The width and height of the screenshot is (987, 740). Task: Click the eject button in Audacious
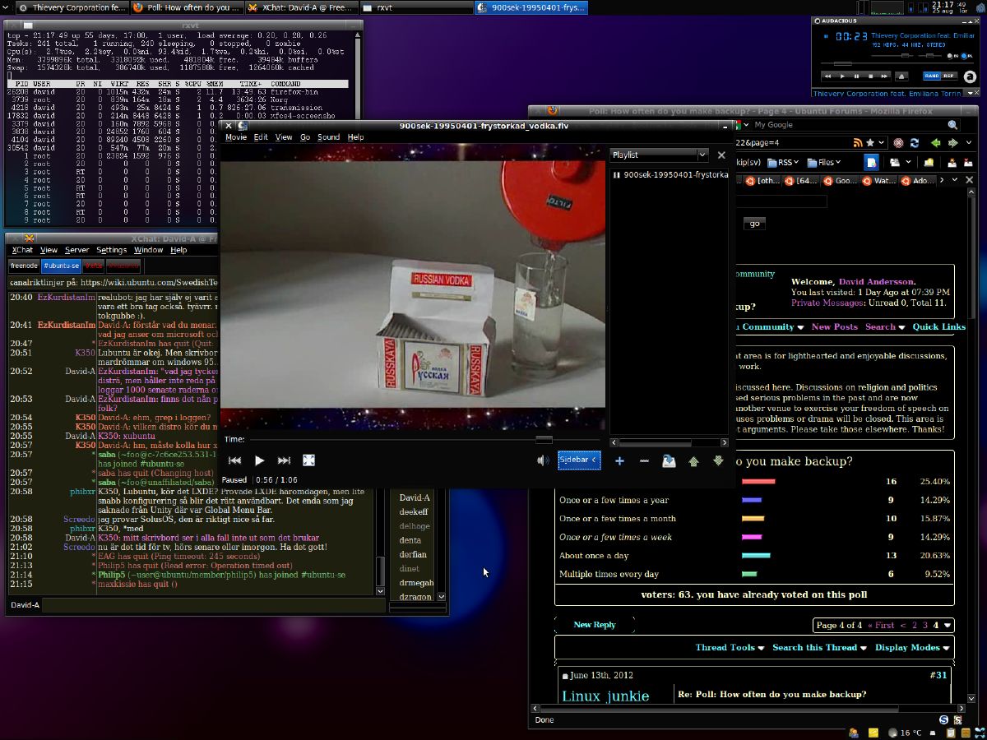(901, 76)
